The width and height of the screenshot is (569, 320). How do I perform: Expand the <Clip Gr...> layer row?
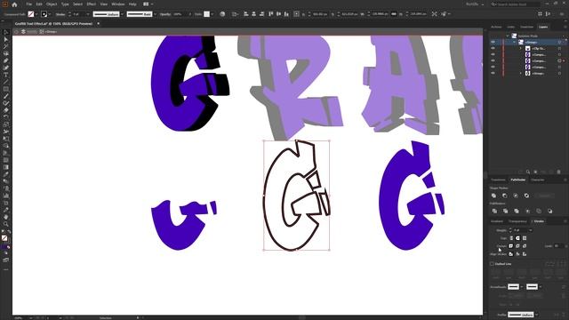(520, 48)
